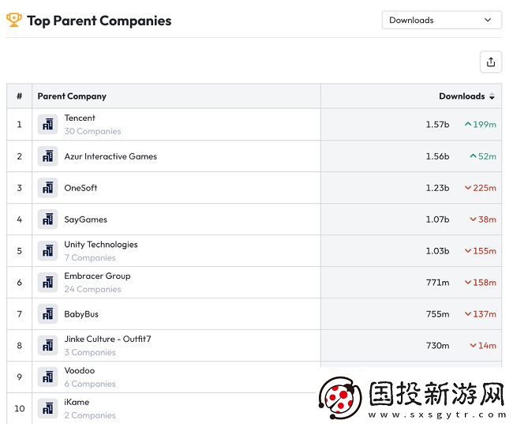Click Azur Interactive Games company icon
The height and width of the screenshot is (424, 513).
[48, 156]
